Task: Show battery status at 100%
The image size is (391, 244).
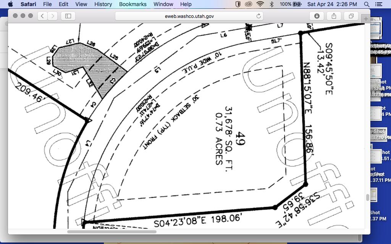Action: click(x=291, y=4)
